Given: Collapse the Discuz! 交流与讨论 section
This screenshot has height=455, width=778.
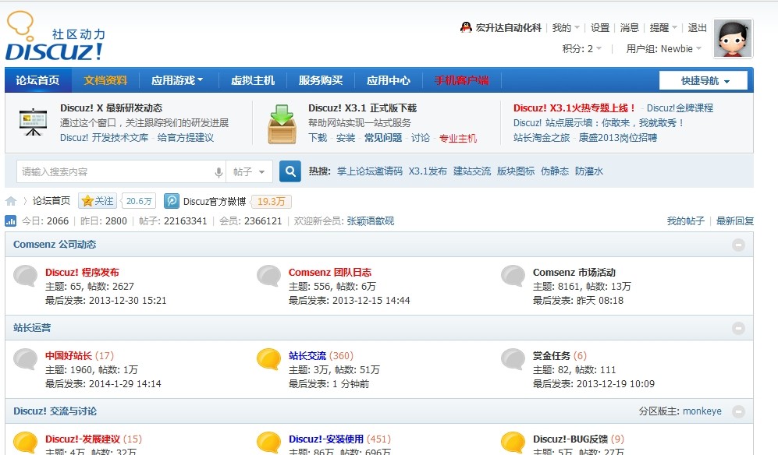Looking at the screenshot, I should [738, 411].
